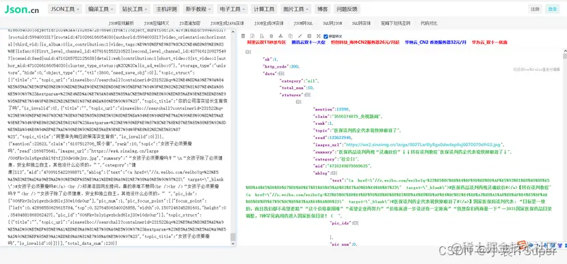
Task: Click the "read":123622946 entry
Action: coord(332,137)
